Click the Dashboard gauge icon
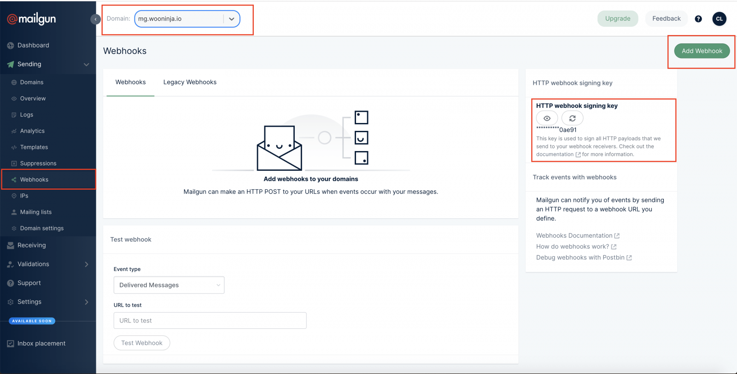 click(x=11, y=46)
